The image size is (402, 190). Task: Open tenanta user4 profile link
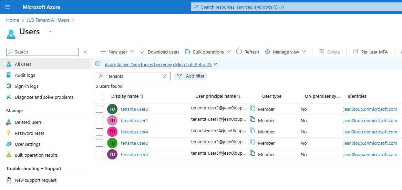(x=134, y=132)
